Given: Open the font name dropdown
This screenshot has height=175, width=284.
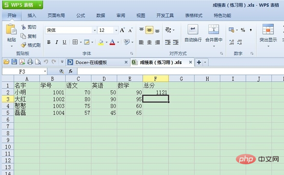Looking at the screenshot, I should [x=95, y=30].
